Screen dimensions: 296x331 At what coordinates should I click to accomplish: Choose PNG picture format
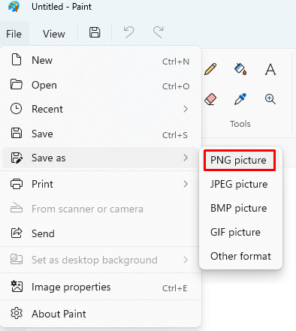[240, 160]
